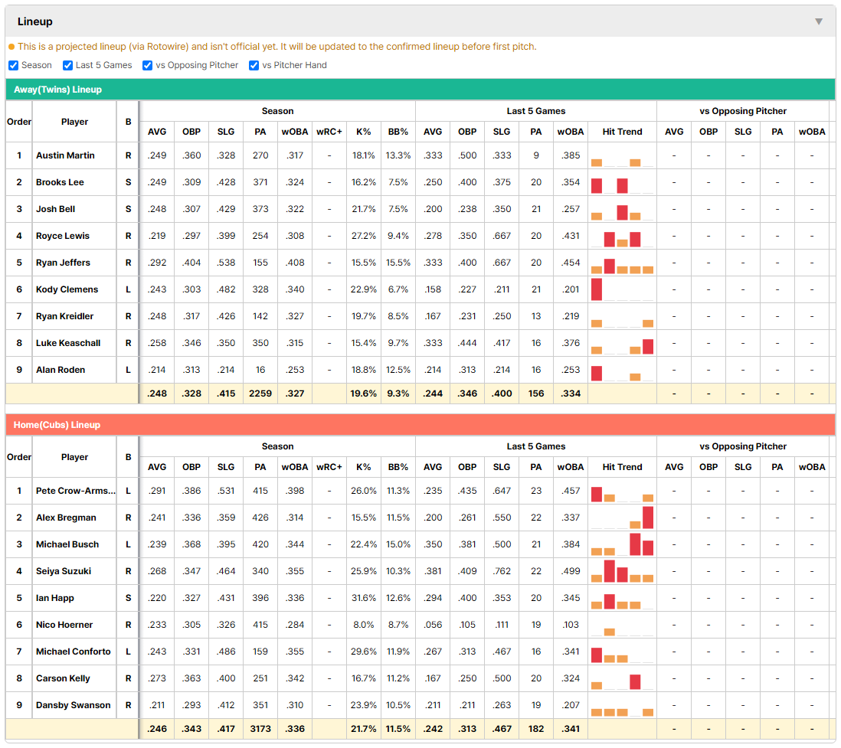Viewport: 841px width, 748px height.
Task: Click Dansby Swanson hit trend chart
Action: click(622, 705)
